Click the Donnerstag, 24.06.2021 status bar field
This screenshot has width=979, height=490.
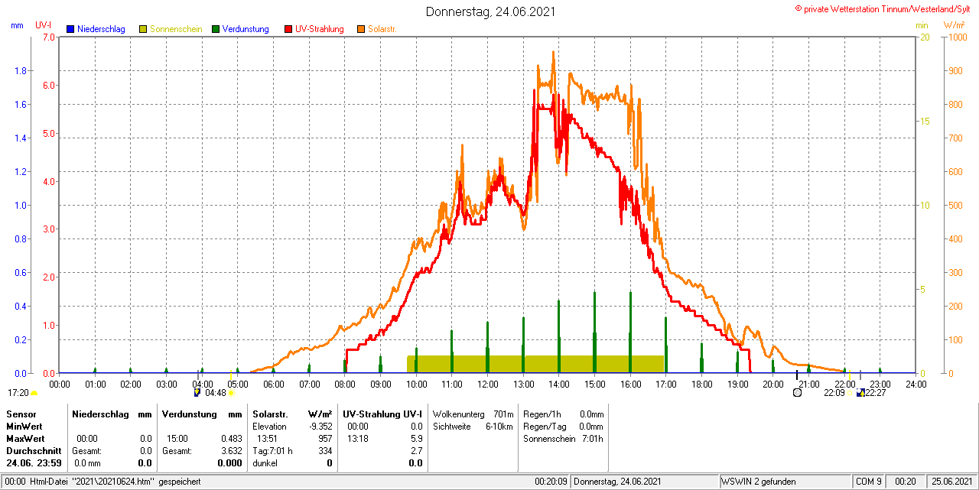click(x=646, y=482)
